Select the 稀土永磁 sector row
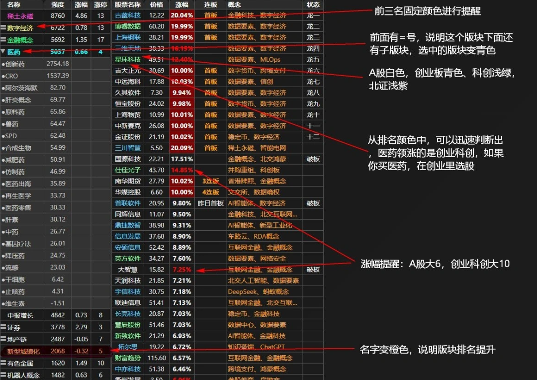537x380 pixels. [x=55, y=16]
